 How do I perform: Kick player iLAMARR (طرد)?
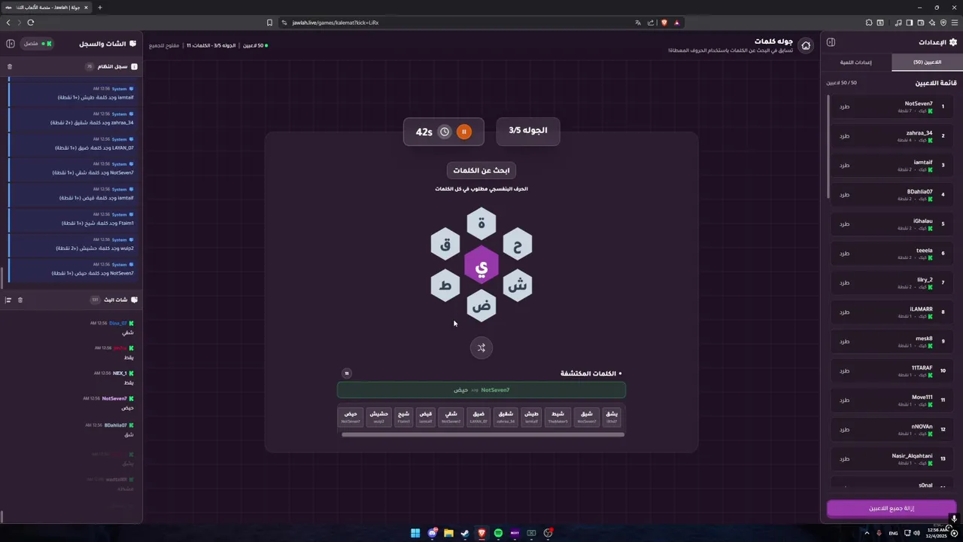click(844, 312)
